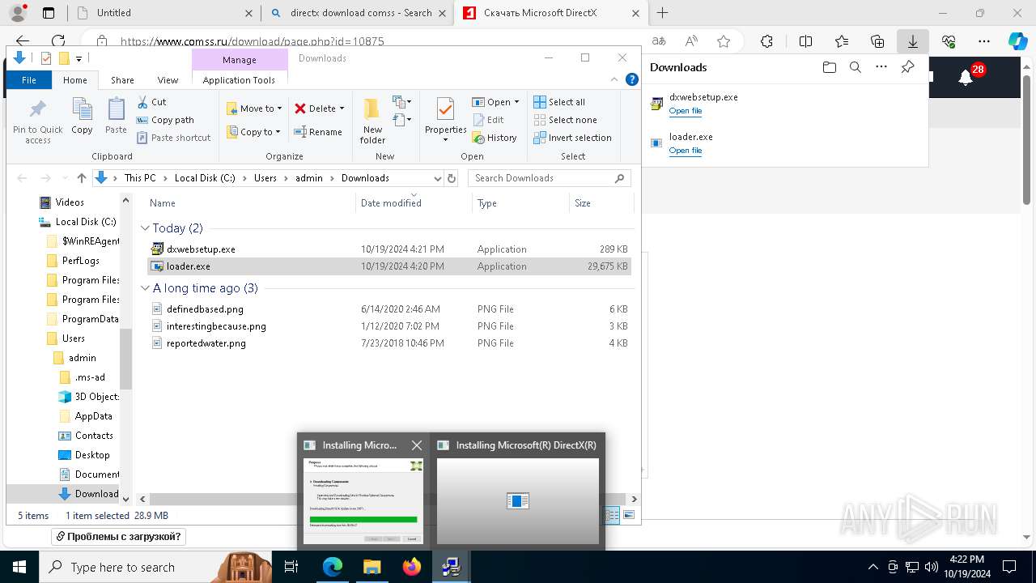Go up one folder level arrow
Screen dimensions: 1036x583
tap(81, 178)
